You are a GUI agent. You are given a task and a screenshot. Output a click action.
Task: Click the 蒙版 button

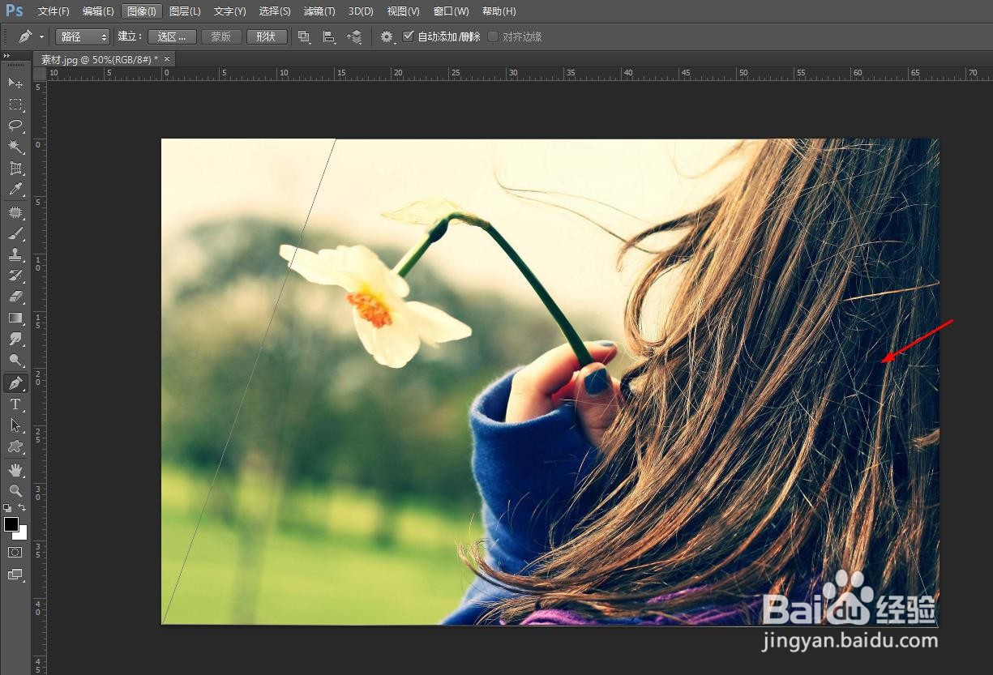click(221, 36)
